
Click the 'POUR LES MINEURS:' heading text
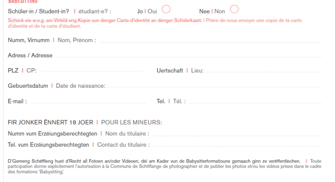pyautogui.click(x=132, y=122)
